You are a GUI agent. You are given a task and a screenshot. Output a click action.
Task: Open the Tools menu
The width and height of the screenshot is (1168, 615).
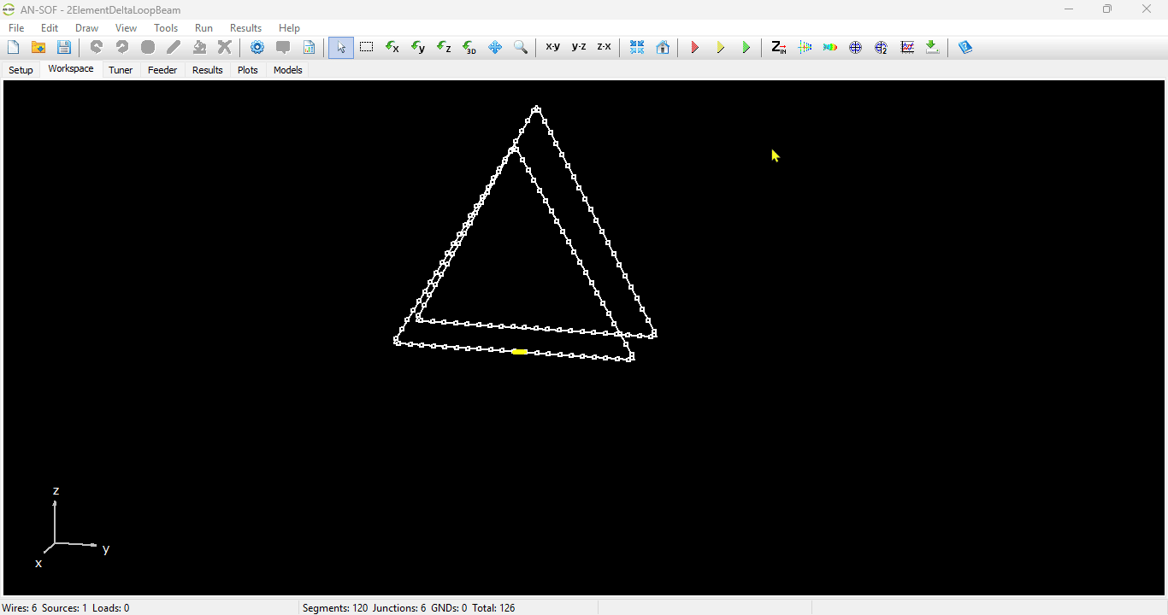(x=166, y=28)
